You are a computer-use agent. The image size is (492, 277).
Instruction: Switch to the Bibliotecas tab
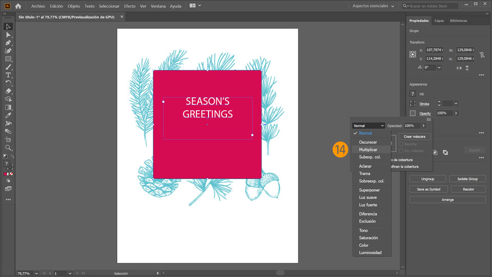point(458,21)
